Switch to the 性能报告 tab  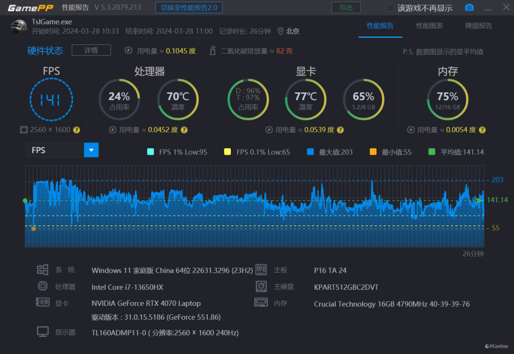click(380, 26)
